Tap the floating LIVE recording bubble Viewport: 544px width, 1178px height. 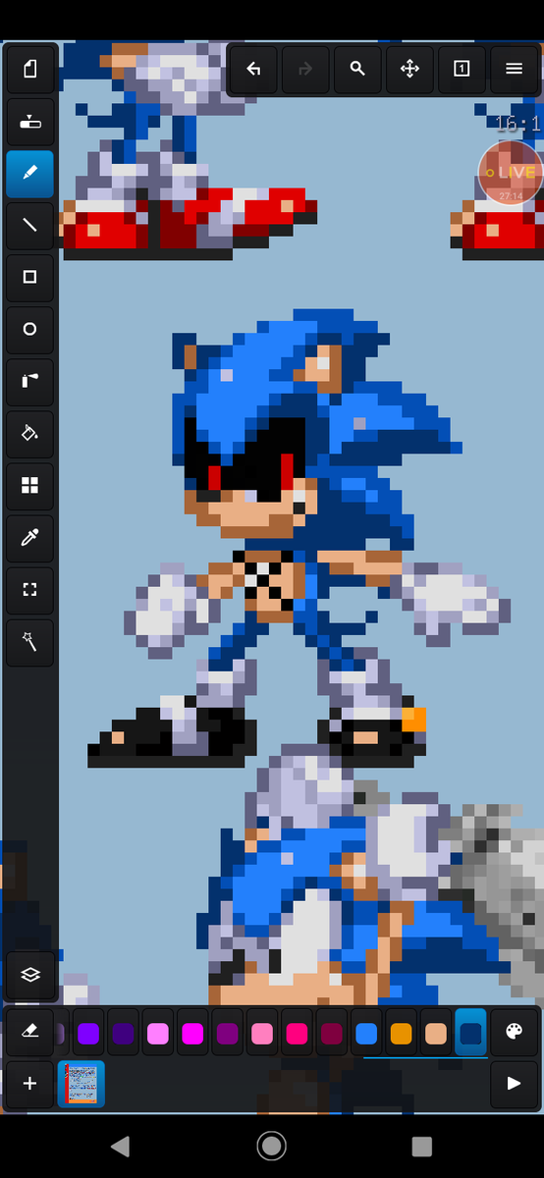(x=511, y=173)
